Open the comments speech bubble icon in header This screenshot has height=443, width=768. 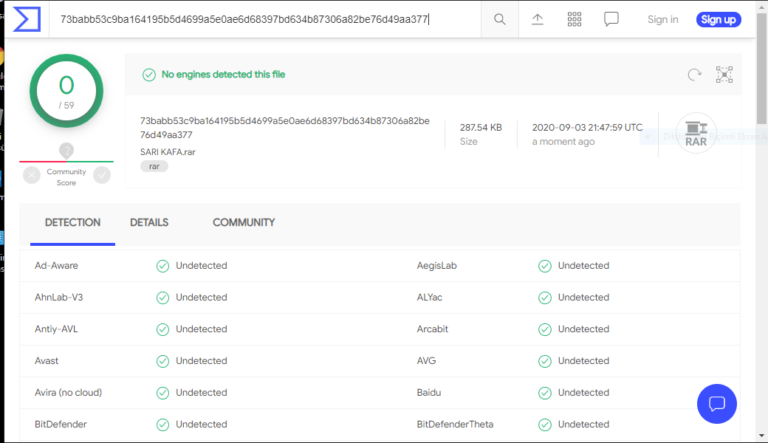611,19
